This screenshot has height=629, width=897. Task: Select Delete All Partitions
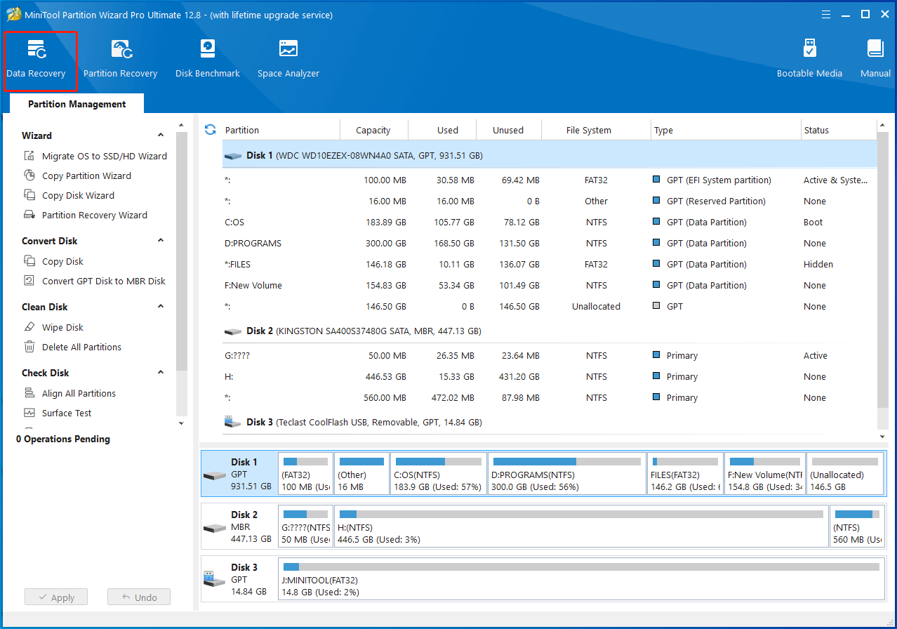(x=72, y=347)
